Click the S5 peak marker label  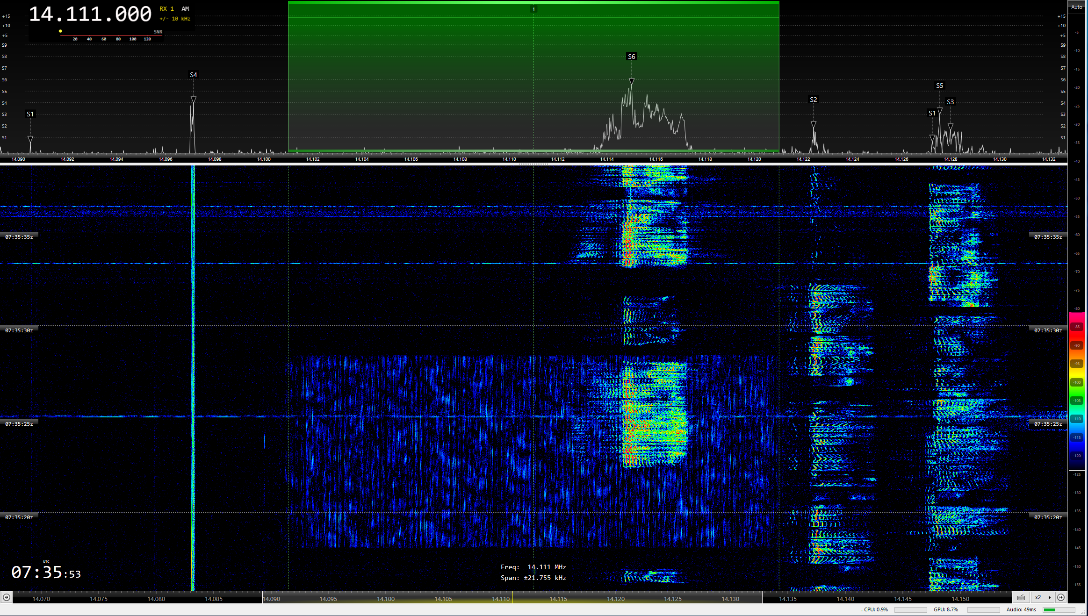tap(939, 86)
